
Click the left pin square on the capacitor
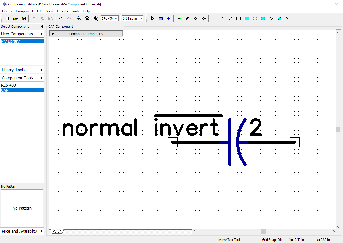(x=173, y=142)
